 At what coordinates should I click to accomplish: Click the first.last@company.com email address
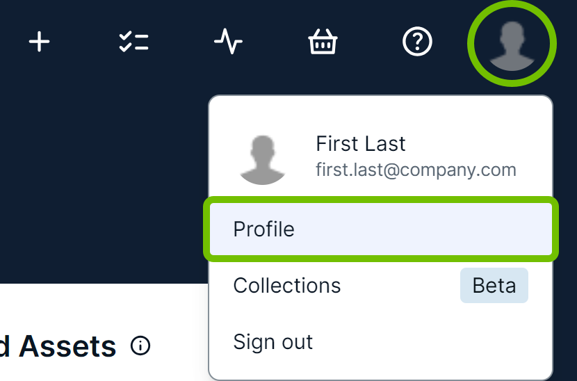416,170
